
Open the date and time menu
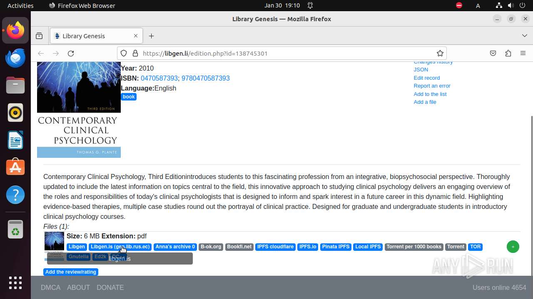(282, 5)
